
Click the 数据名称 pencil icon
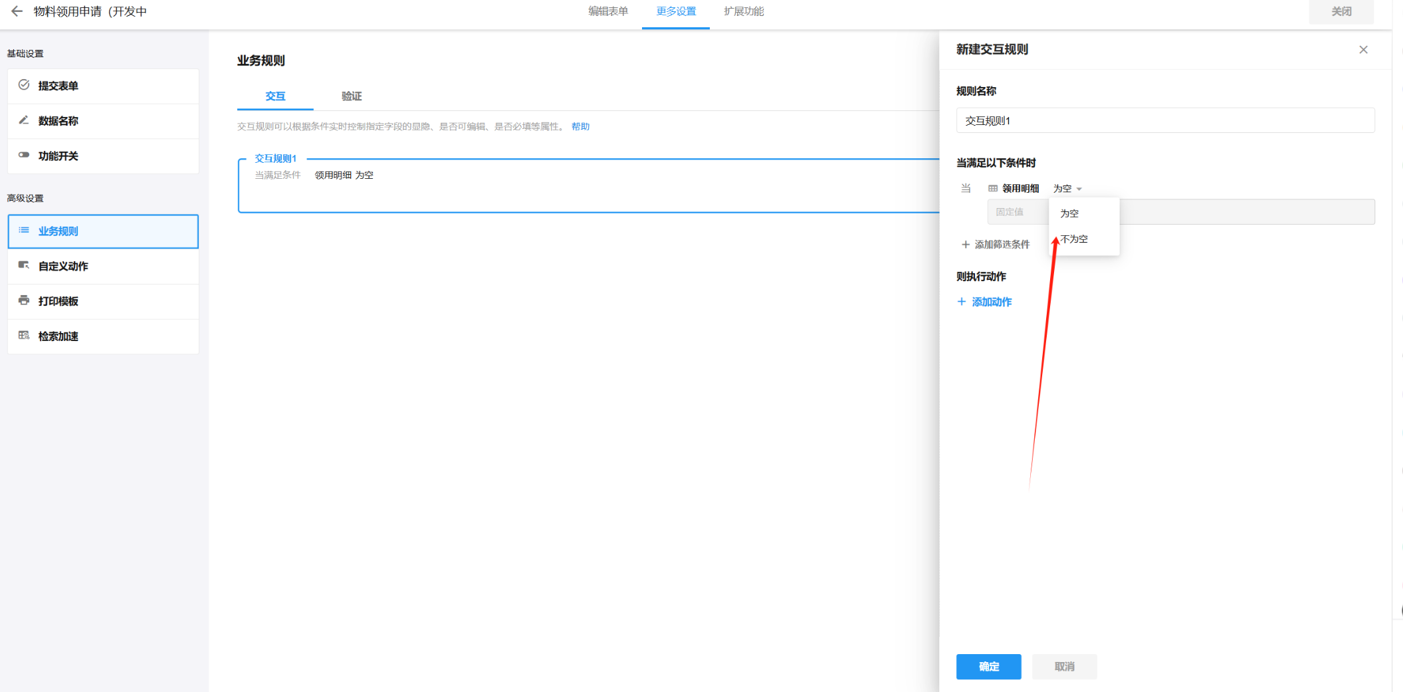point(24,120)
